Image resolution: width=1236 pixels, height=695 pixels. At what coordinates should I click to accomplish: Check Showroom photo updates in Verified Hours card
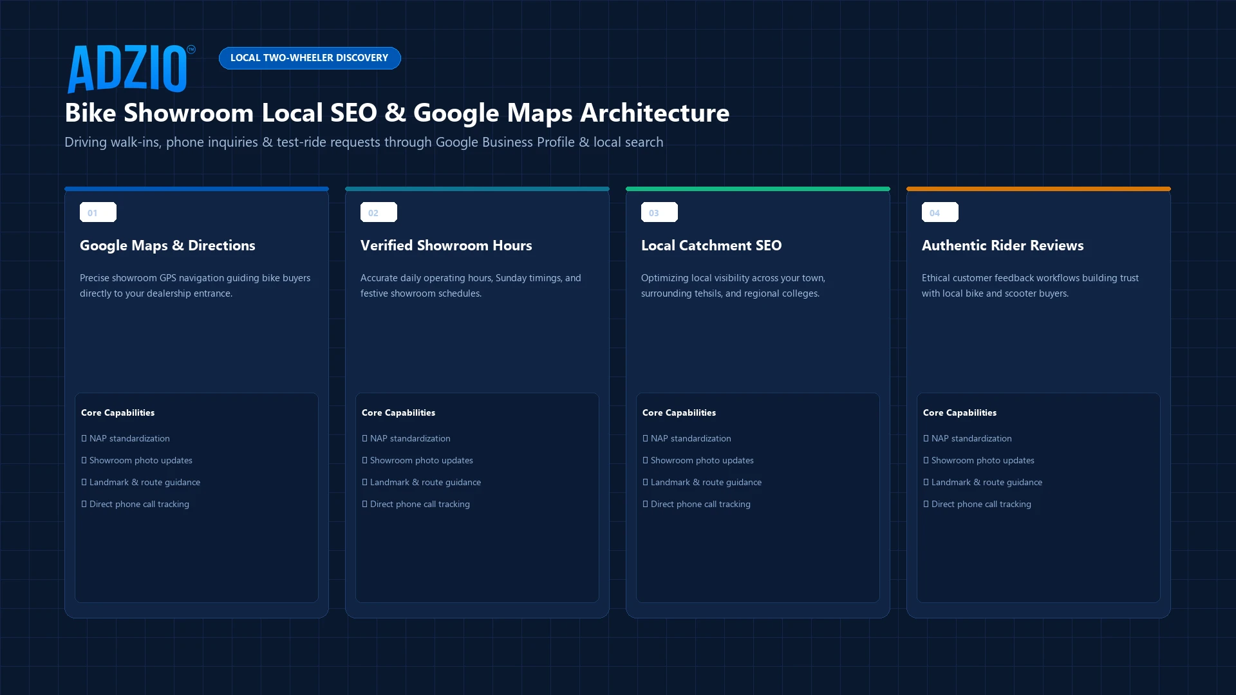[x=417, y=460]
